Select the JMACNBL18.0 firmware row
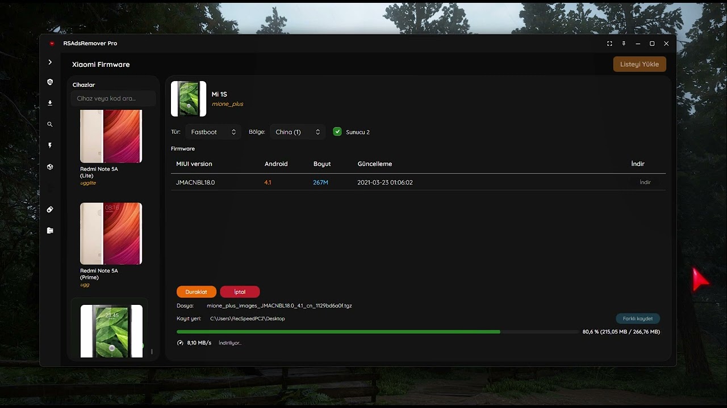 (418, 182)
